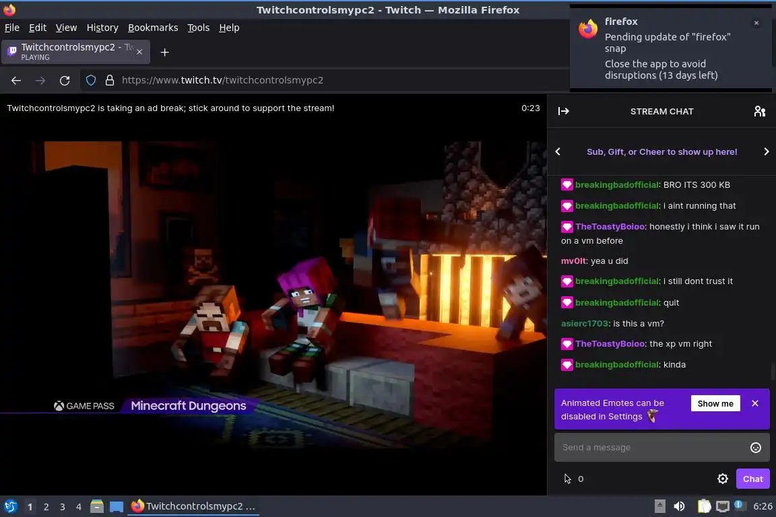Switch to workspace 4
Viewport: 776px width, 517px height.
coord(79,507)
